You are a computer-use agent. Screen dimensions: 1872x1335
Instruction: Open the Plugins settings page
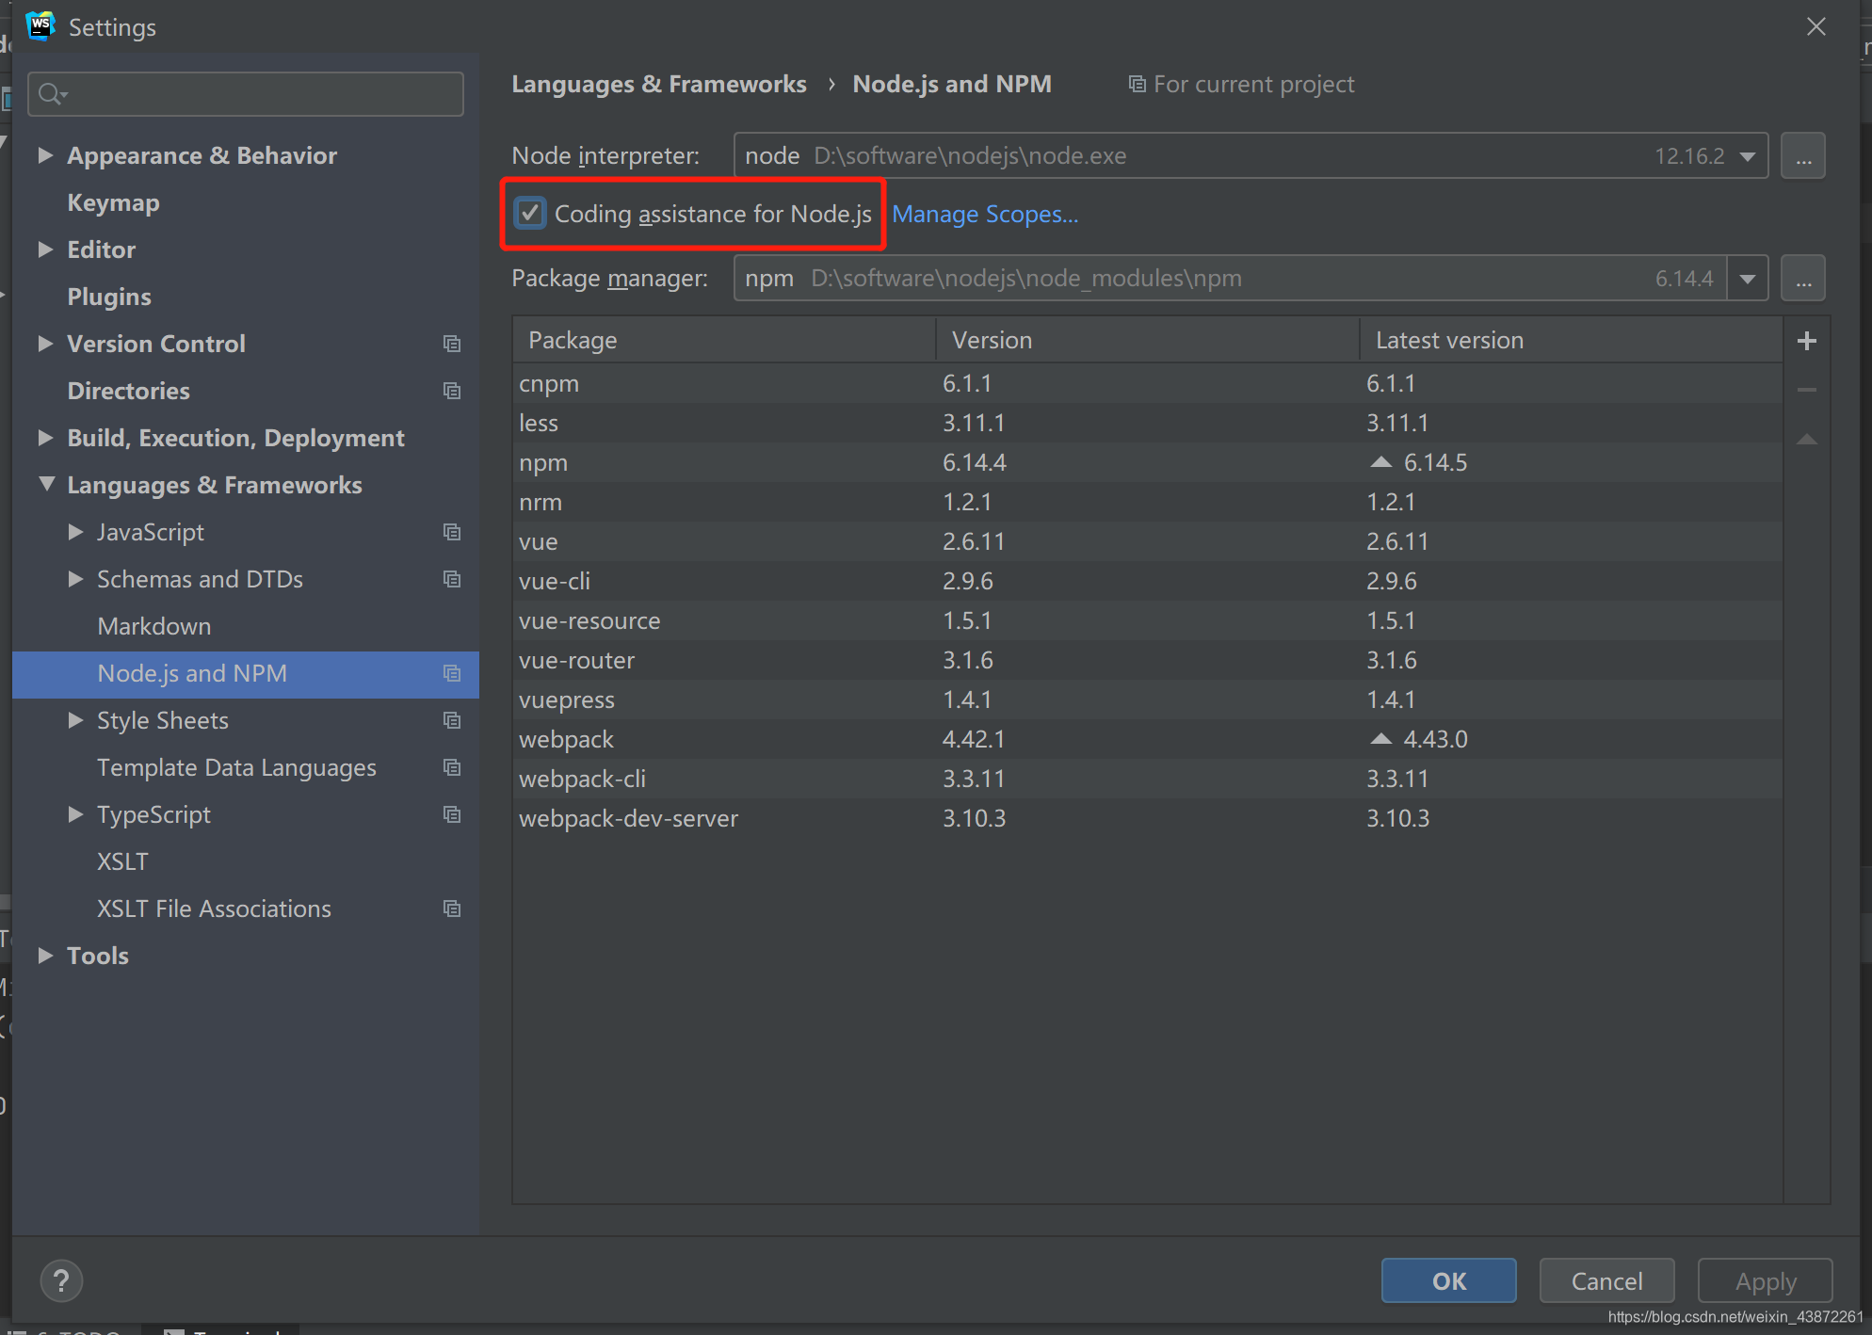[x=109, y=297]
